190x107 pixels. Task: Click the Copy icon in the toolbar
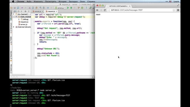pyautogui.click(x=33, y=8)
